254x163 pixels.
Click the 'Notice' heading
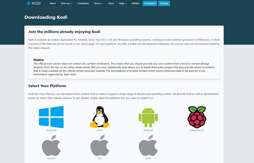pyautogui.click(x=38, y=60)
